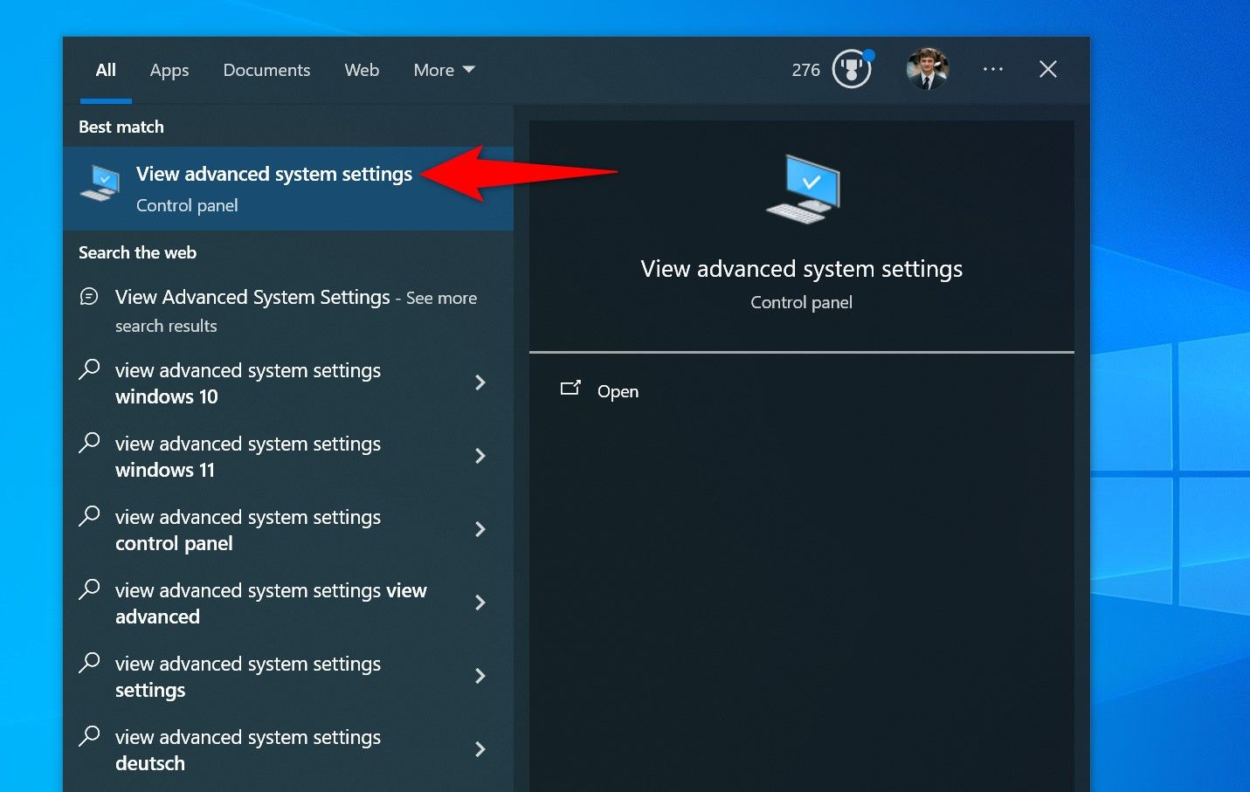Switch to the Documents tab
The width and height of the screenshot is (1250, 792).
(266, 70)
